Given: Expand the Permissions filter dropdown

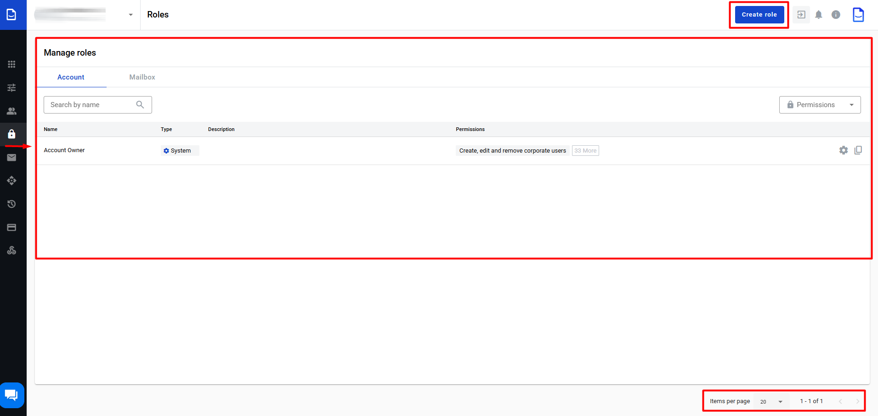Looking at the screenshot, I should pyautogui.click(x=820, y=105).
